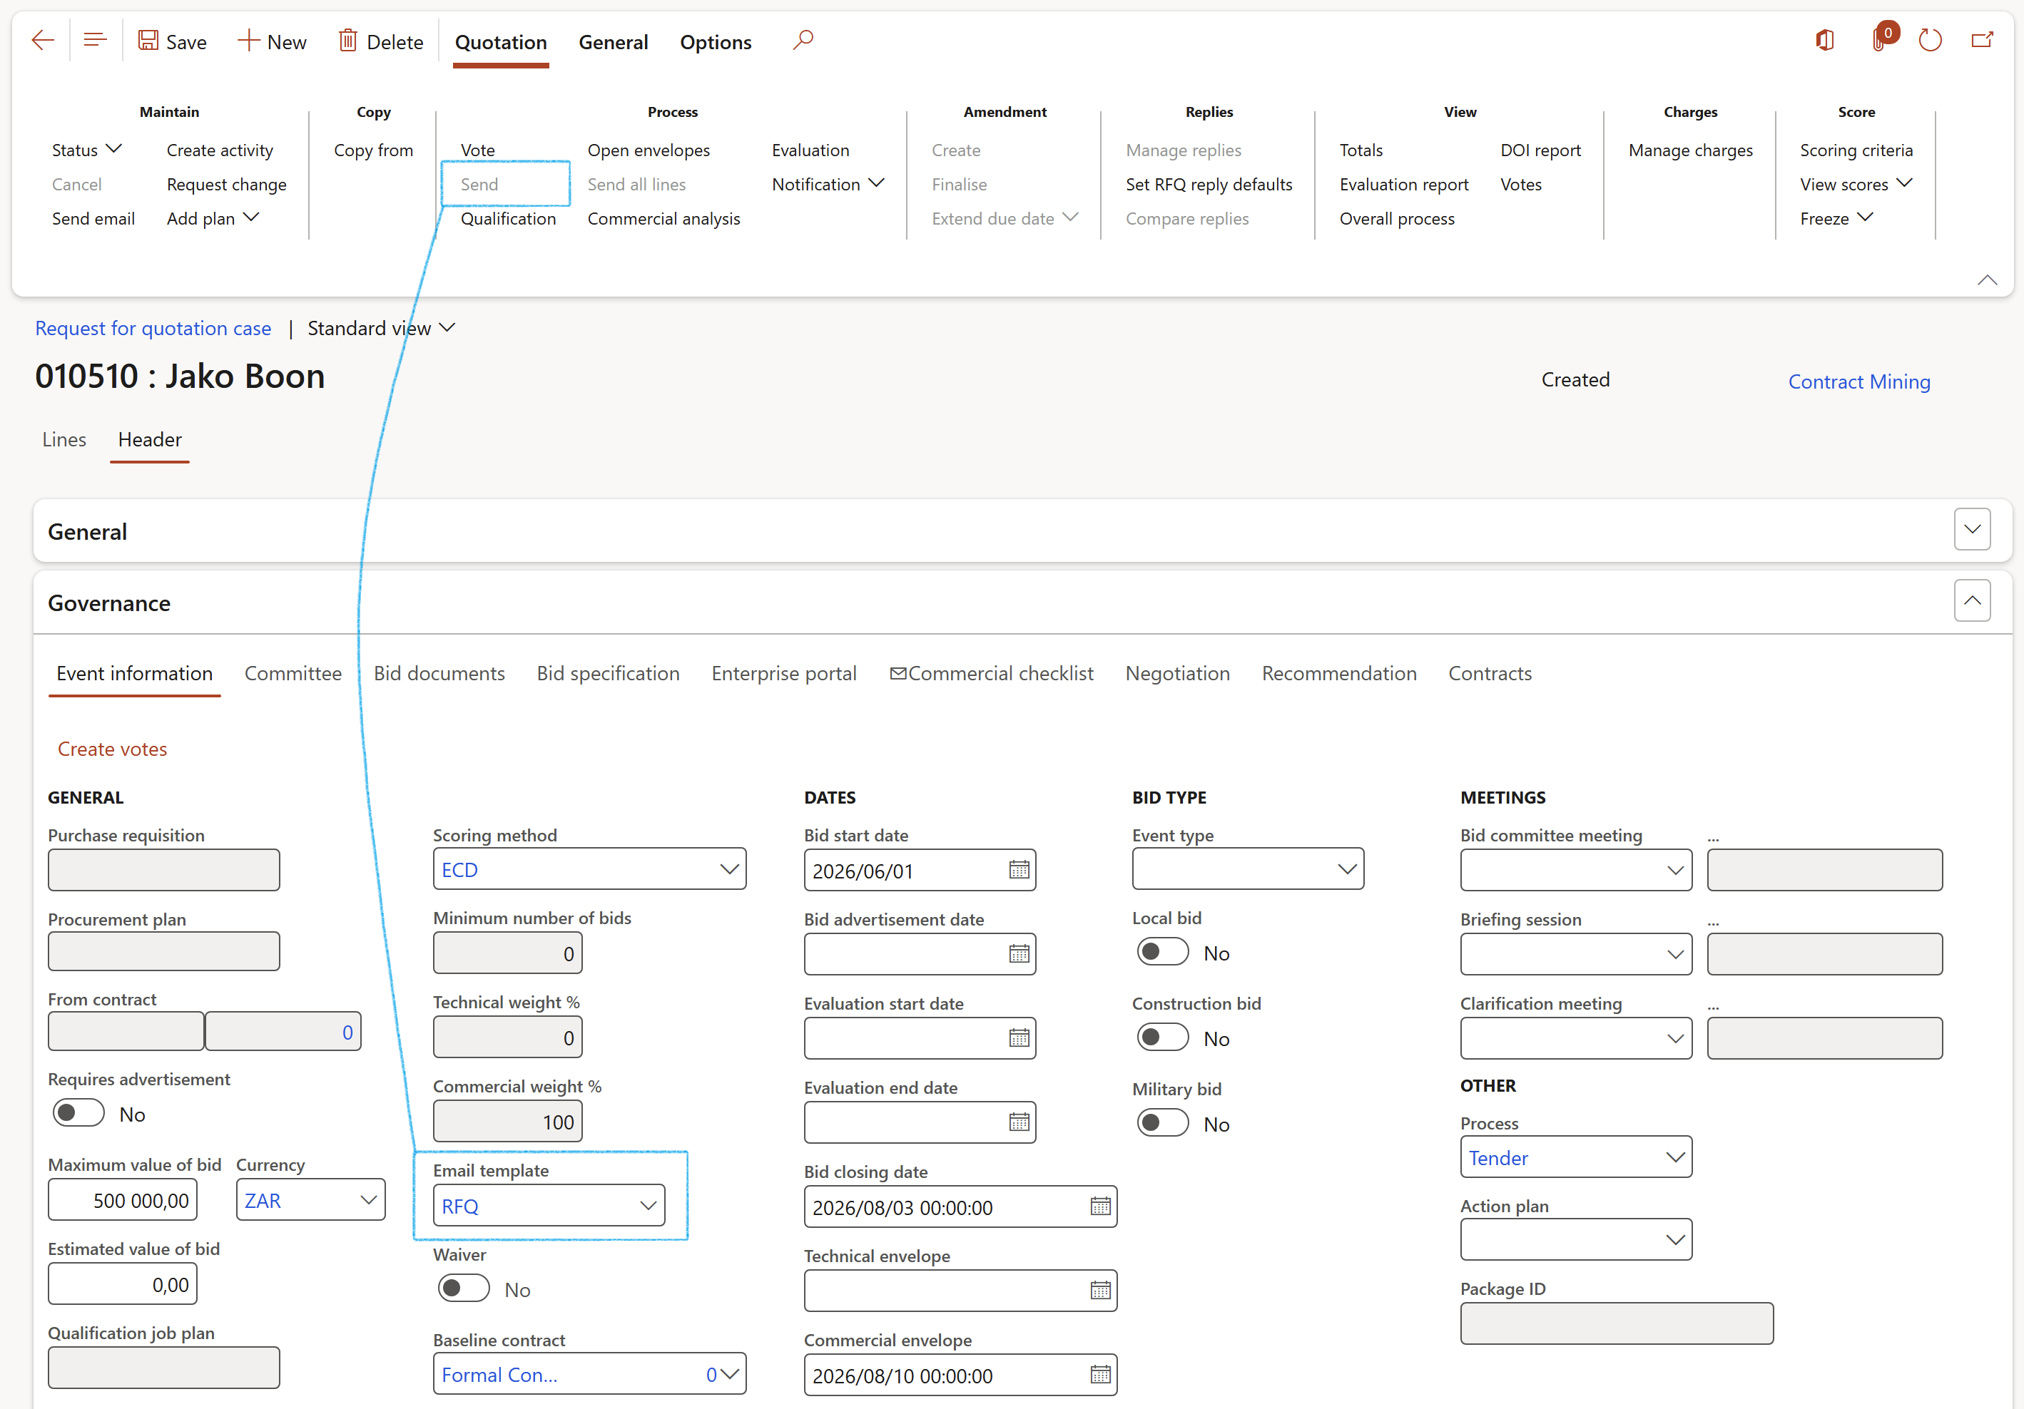Screen dimensions: 2024x1409
Task: Open the Event type dropdown
Action: (1347, 869)
